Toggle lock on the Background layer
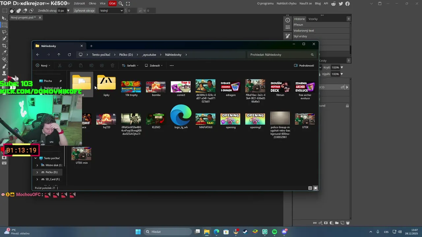This screenshot has width=422, height=237. click(347, 106)
